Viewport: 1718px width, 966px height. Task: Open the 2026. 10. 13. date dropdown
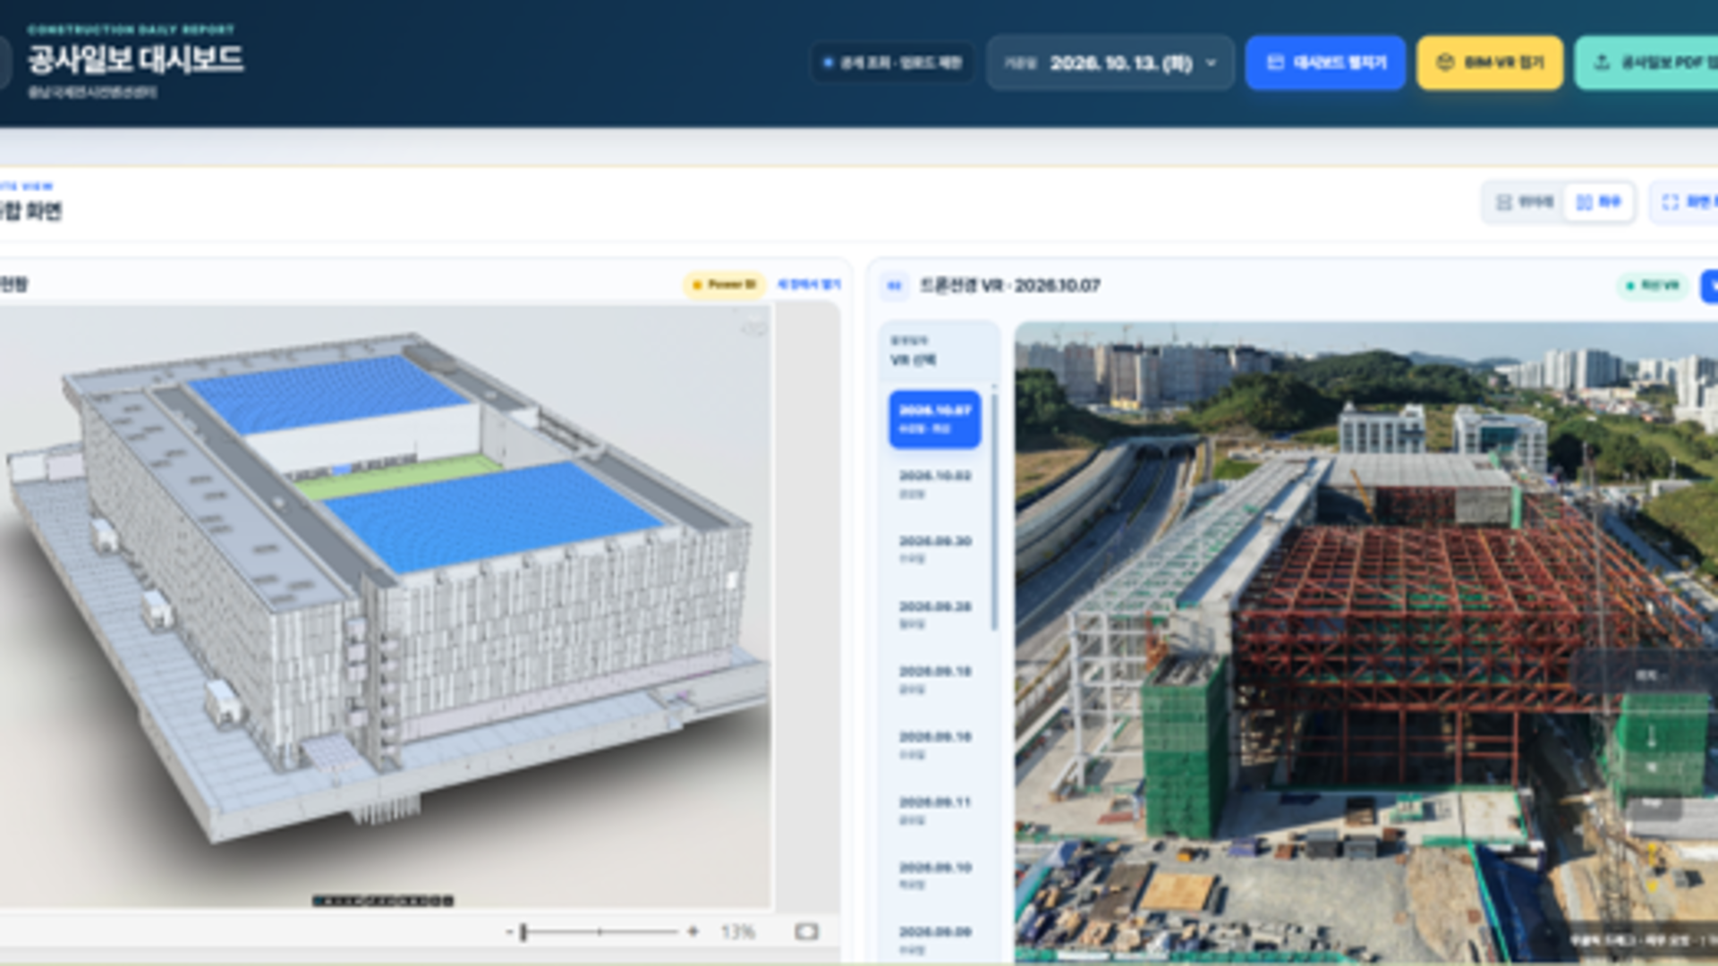tap(1110, 63)
